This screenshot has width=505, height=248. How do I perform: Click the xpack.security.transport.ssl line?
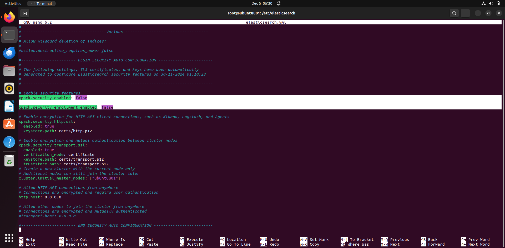coord(53,145)
